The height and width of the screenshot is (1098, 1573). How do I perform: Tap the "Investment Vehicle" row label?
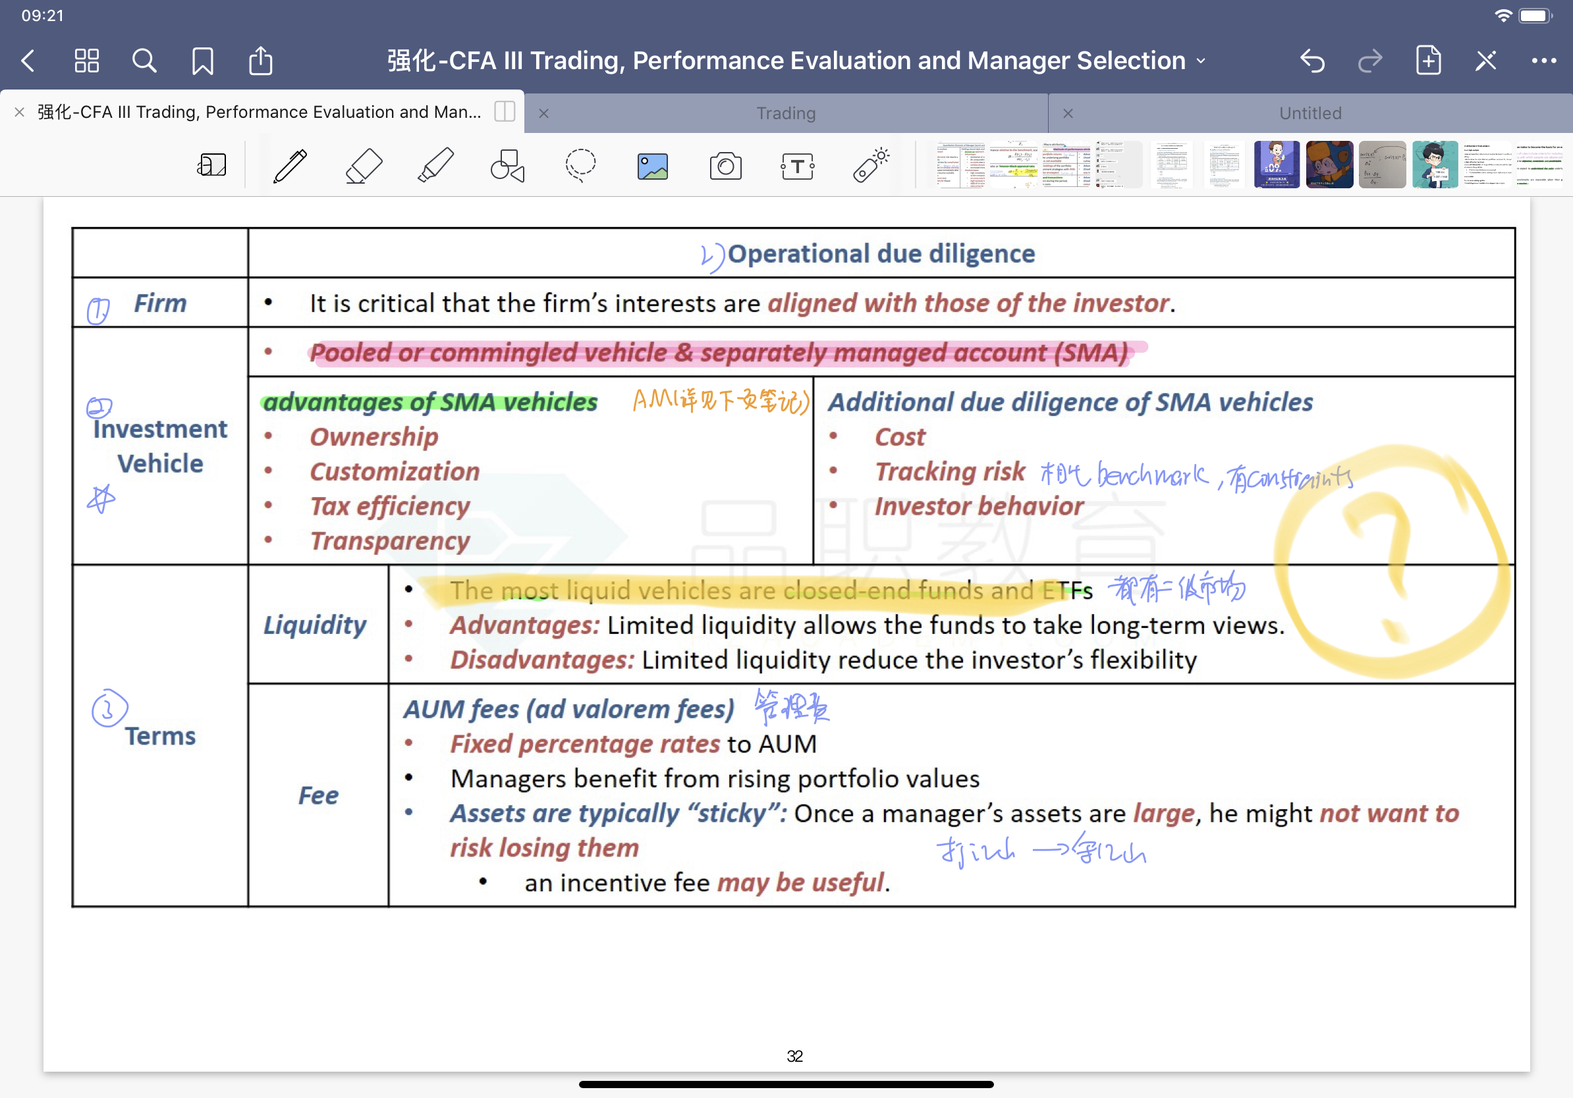pos(160,446)
